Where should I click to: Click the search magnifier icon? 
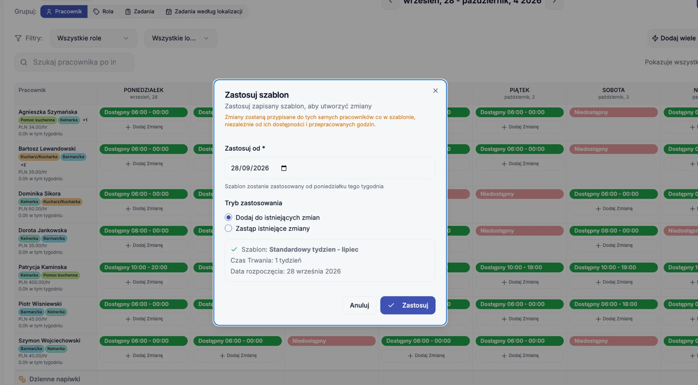pos(24,62)
